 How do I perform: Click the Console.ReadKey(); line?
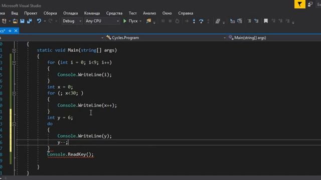pyautogui.click(x=70, y=154)
